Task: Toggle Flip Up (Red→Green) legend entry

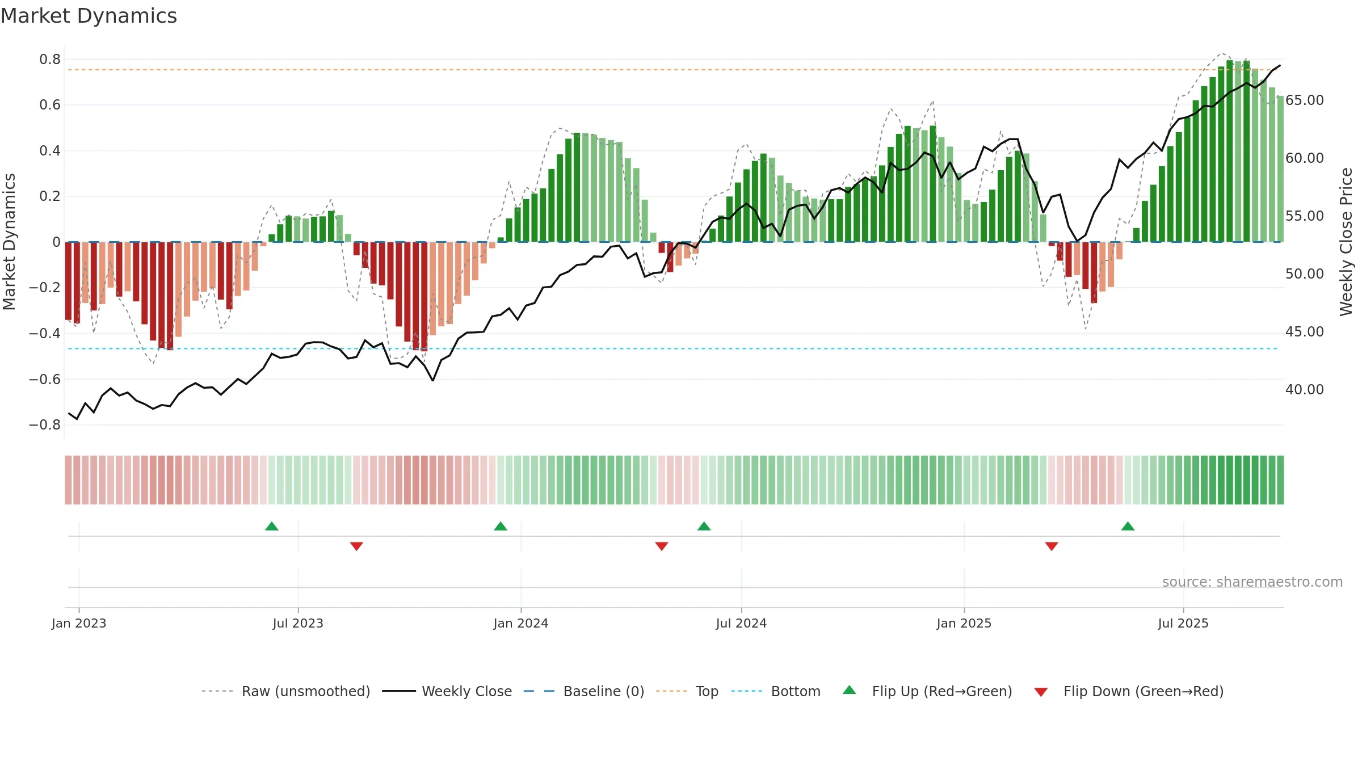Action: pyautogui.click(x=927, y=691)
